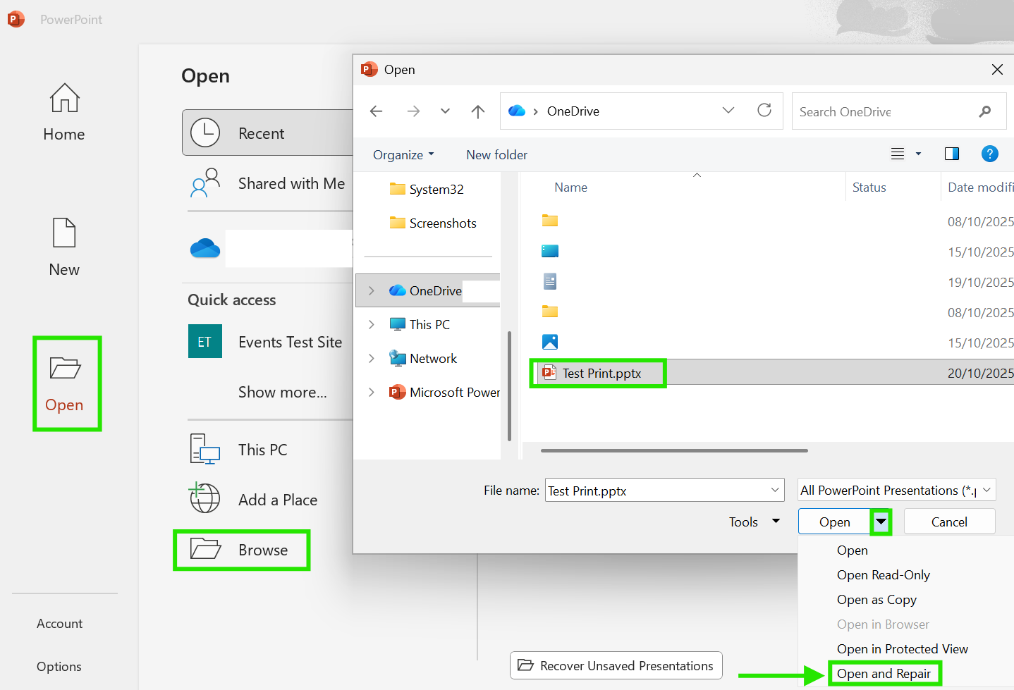Viewport: 1014px width, 690px height.
Task: Select Open as Copy menu option
Action: tap(876, 599)
